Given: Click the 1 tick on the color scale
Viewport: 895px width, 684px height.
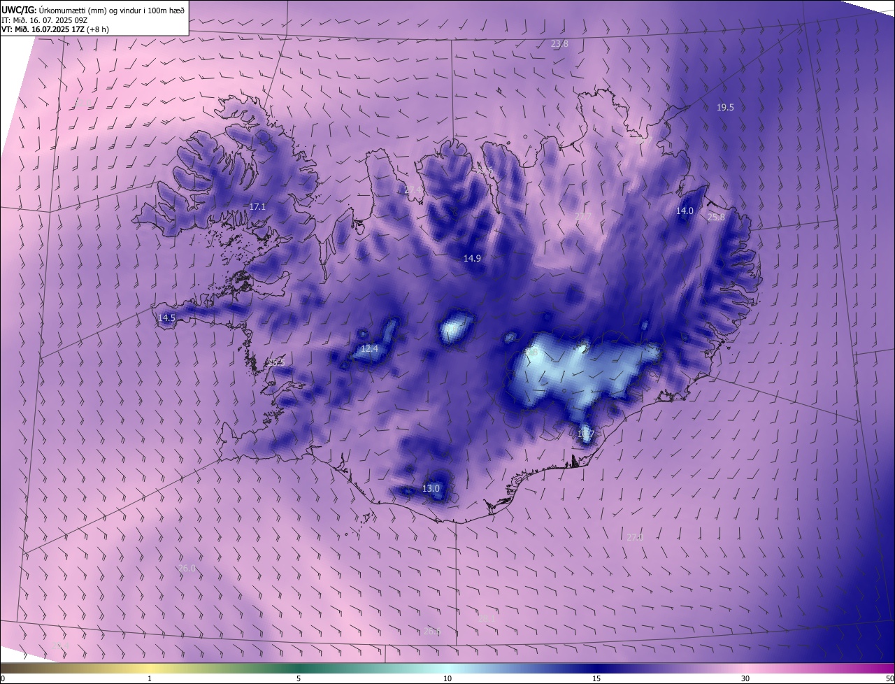Looking at the screenshot, I should [x=150, y=678].
